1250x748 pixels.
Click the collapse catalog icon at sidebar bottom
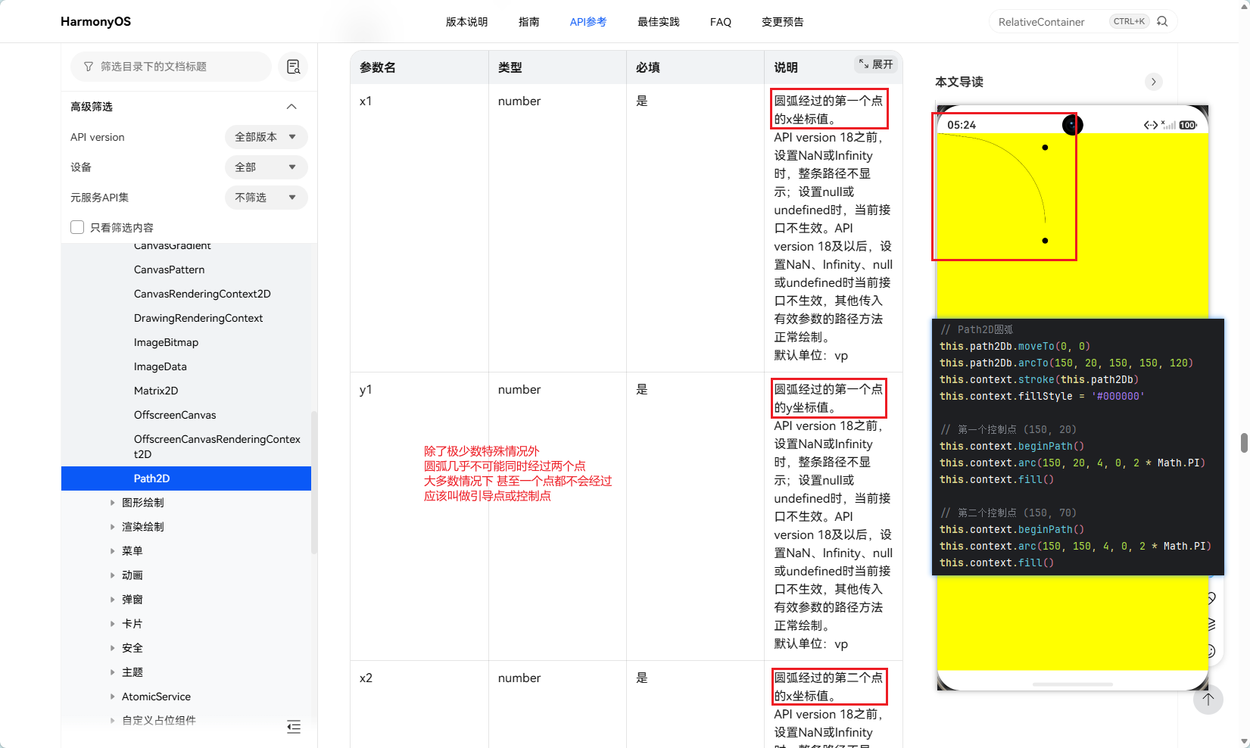click(294, 727)
